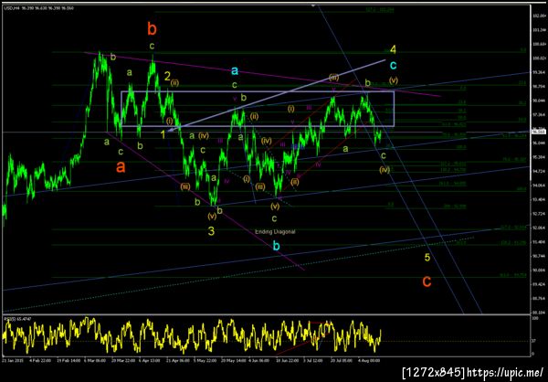
Task: Click the '6 Apr 13:00' date on time axis
Action: click(x=150, y=359)
